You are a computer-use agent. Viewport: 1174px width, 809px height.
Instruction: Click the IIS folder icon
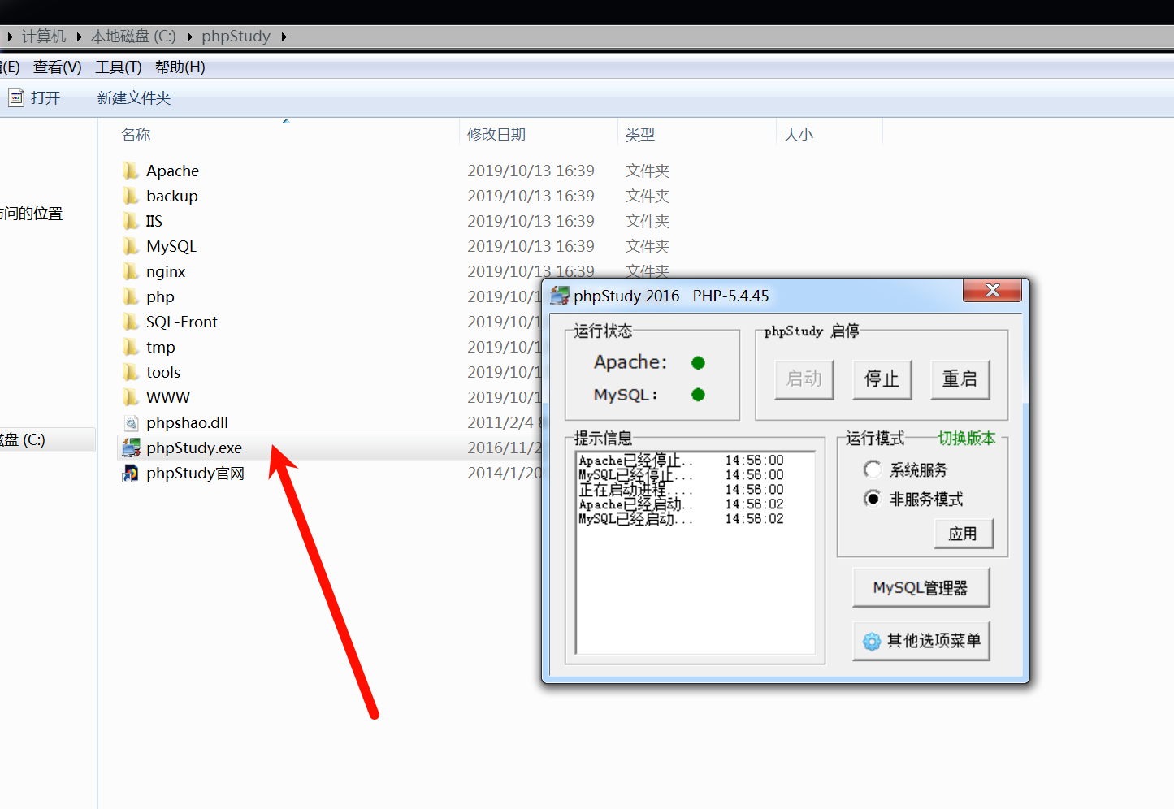131,221
